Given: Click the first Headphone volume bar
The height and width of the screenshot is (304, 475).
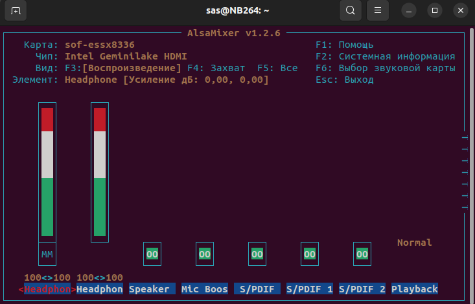Looking at the screenshot, I should tap(47, 172).
